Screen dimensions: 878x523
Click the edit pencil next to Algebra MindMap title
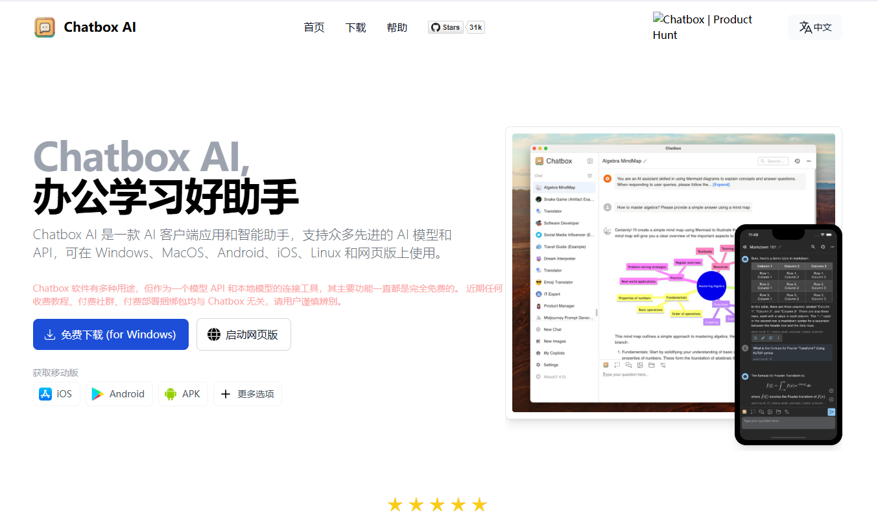point(645,161)
